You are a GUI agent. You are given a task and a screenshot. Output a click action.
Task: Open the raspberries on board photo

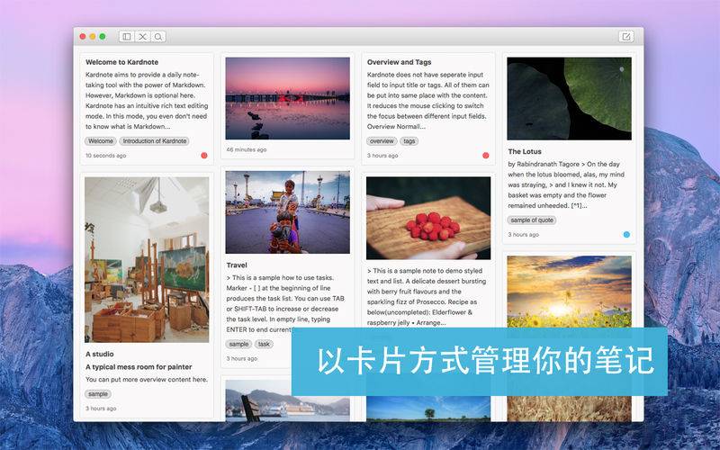(x=428, y=218)
